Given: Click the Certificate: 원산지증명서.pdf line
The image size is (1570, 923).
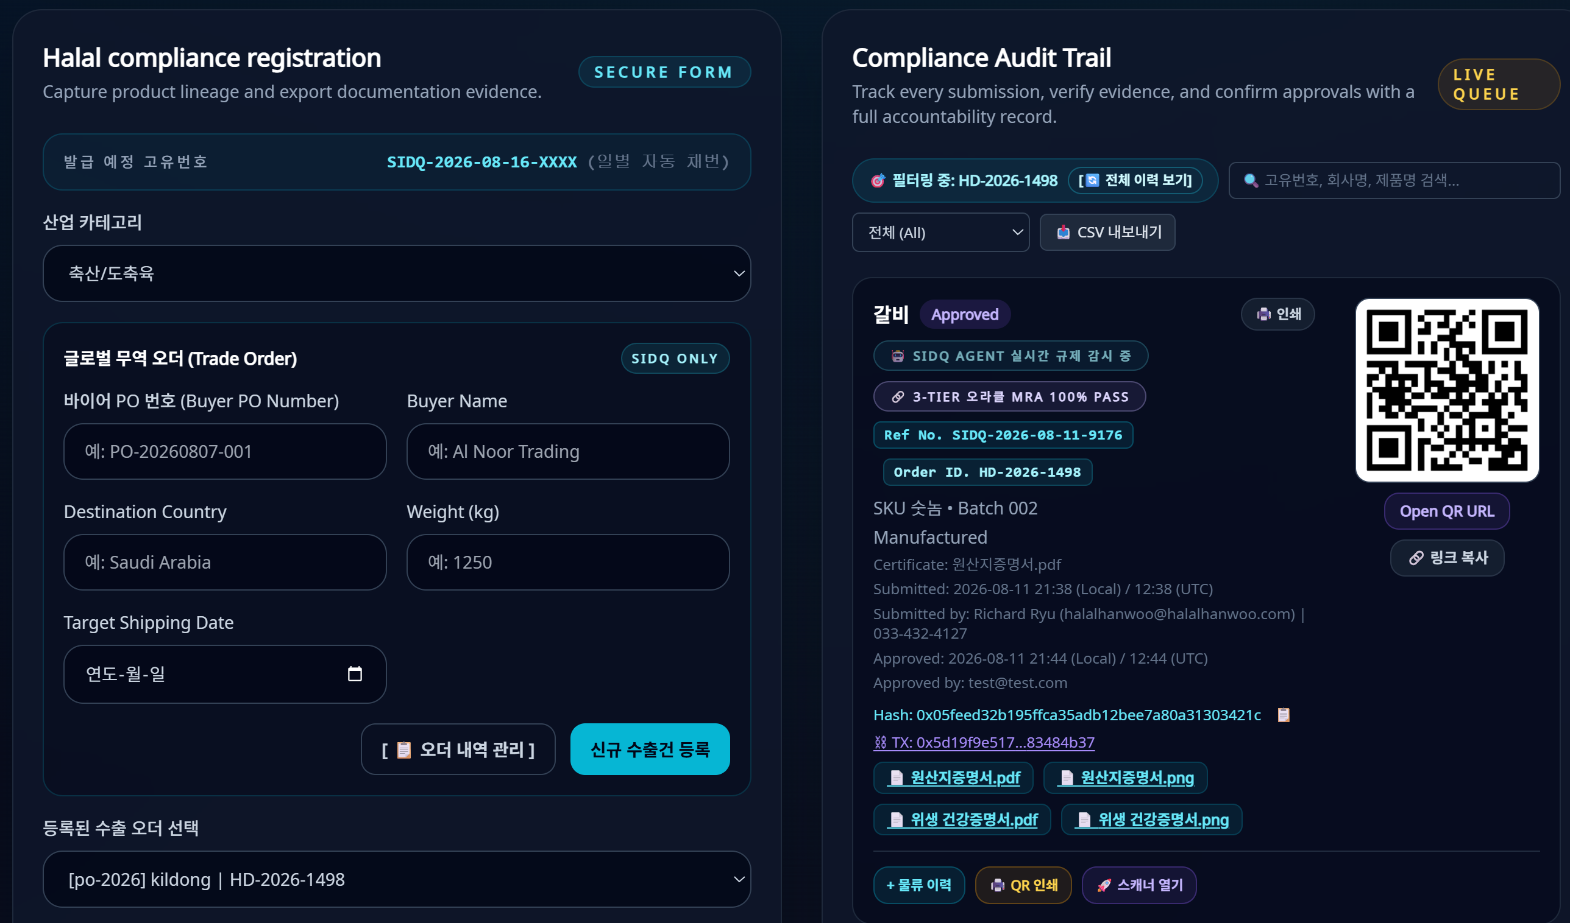Looking at the screenshot, I should click(967, 564).
